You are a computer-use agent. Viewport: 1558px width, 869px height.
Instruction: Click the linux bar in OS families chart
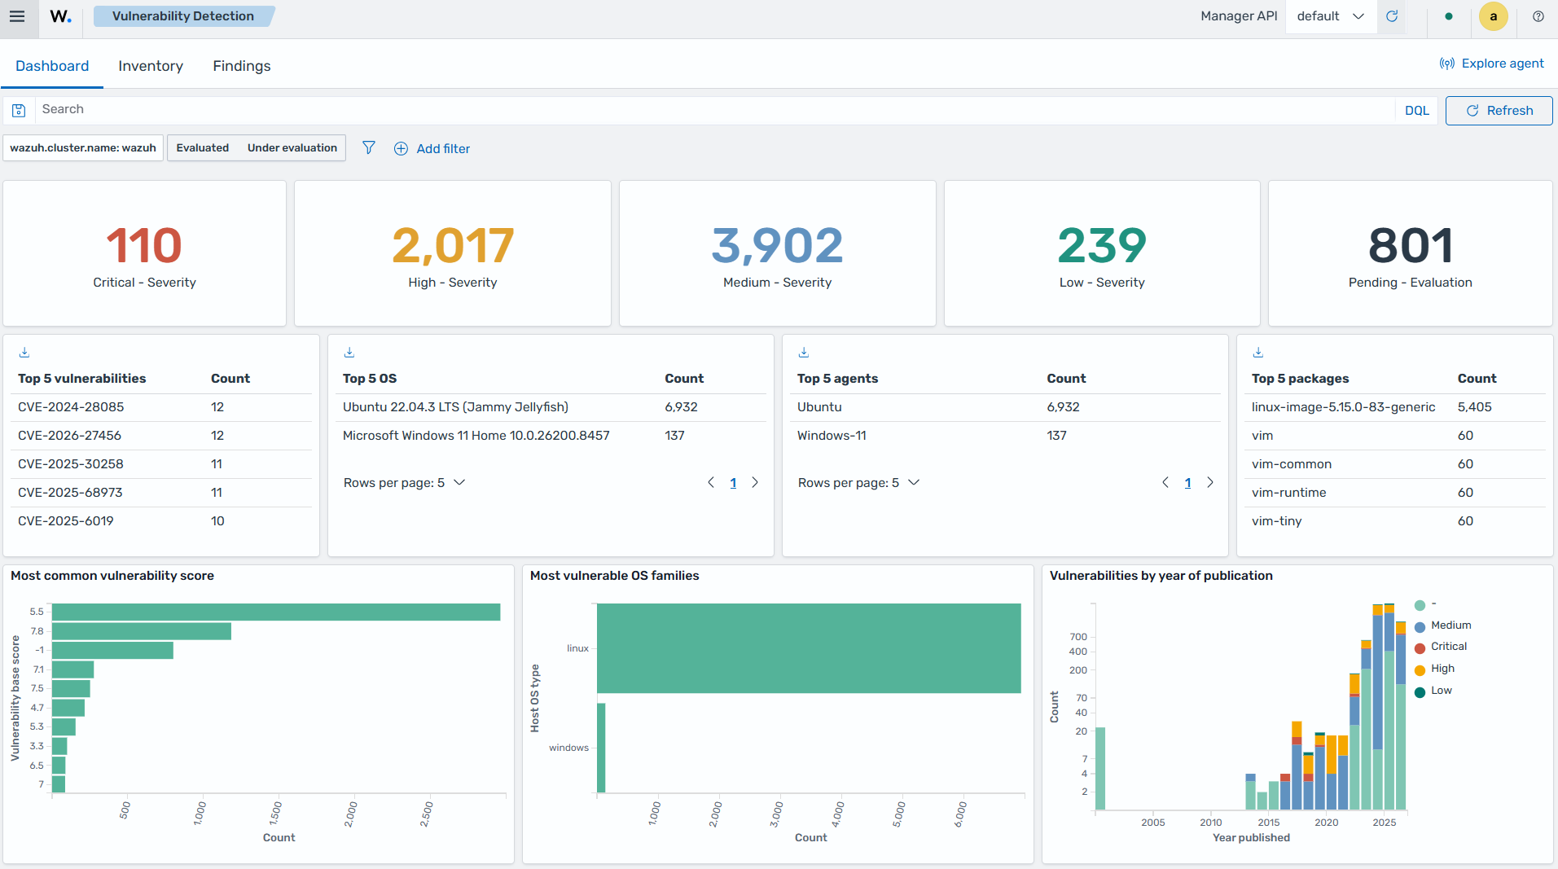tap(809, 648)
